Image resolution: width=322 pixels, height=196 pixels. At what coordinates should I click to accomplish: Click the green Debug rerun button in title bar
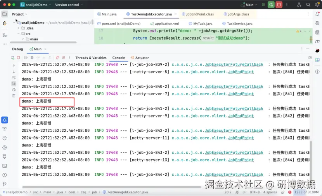coord(271,5)
